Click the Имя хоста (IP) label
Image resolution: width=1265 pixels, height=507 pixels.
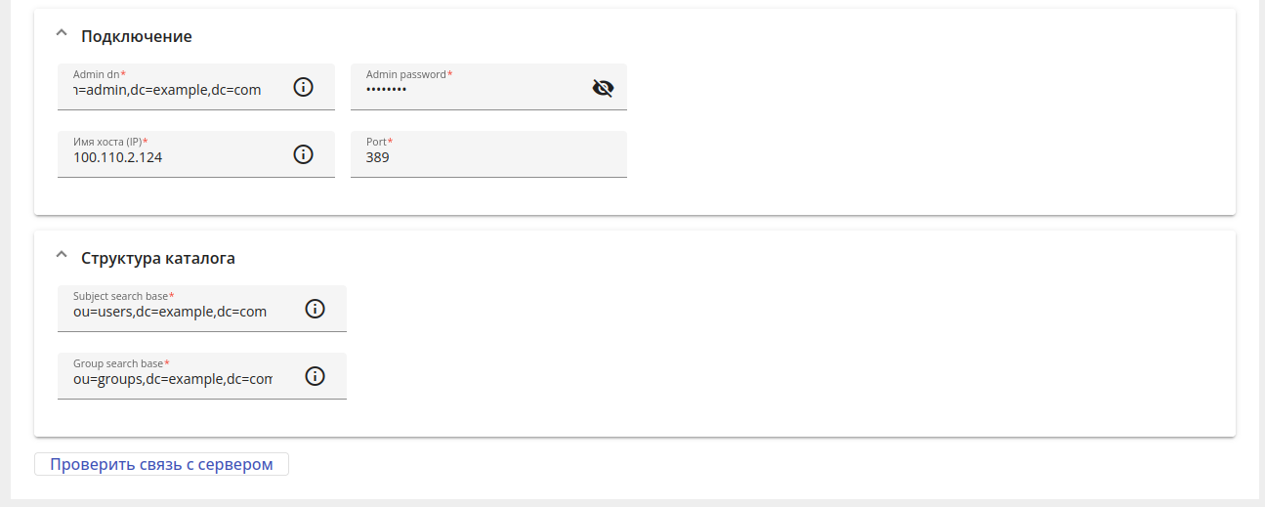click(x=109, y=142)
